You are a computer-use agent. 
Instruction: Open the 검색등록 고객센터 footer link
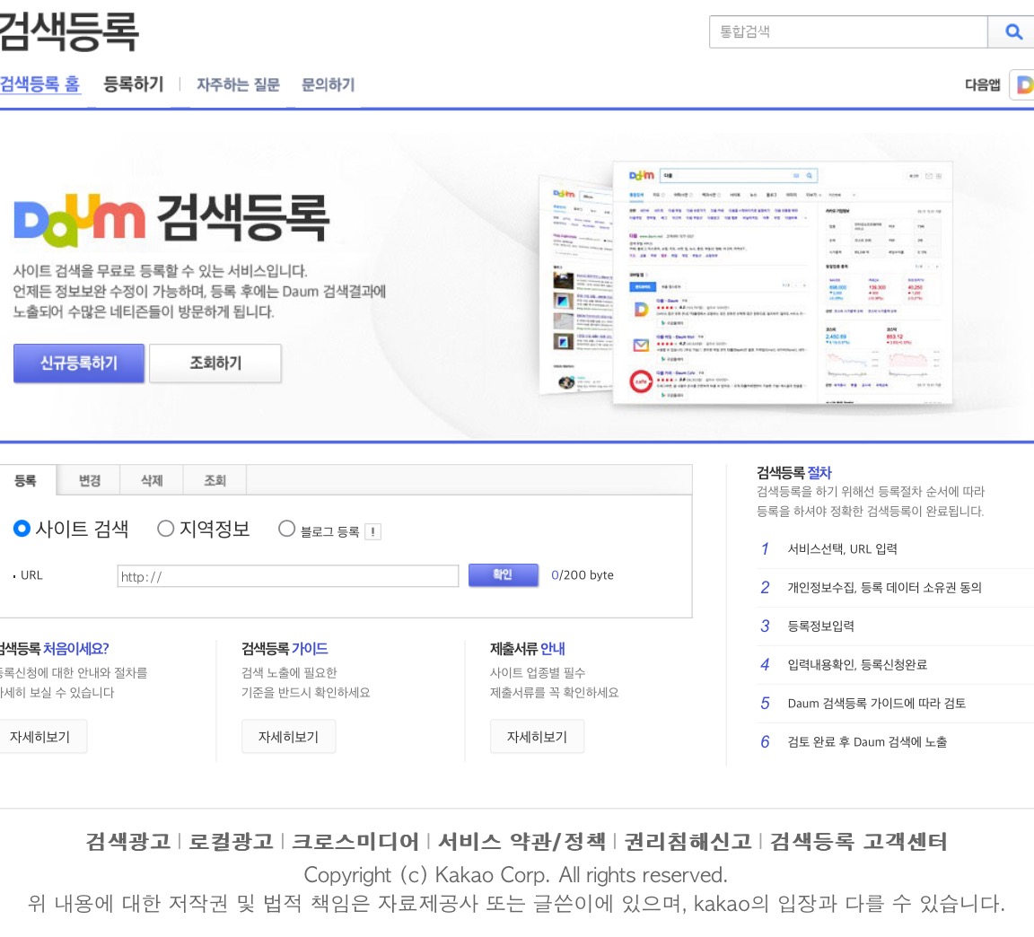coord(859,841)
